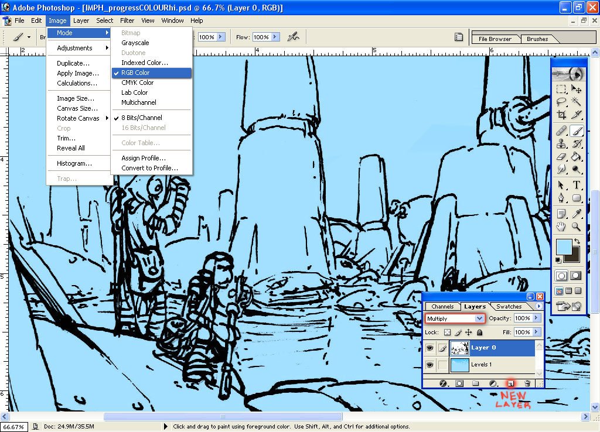Select the Eyedropper tool
The image size is (600, 432).
coord(577,214)
